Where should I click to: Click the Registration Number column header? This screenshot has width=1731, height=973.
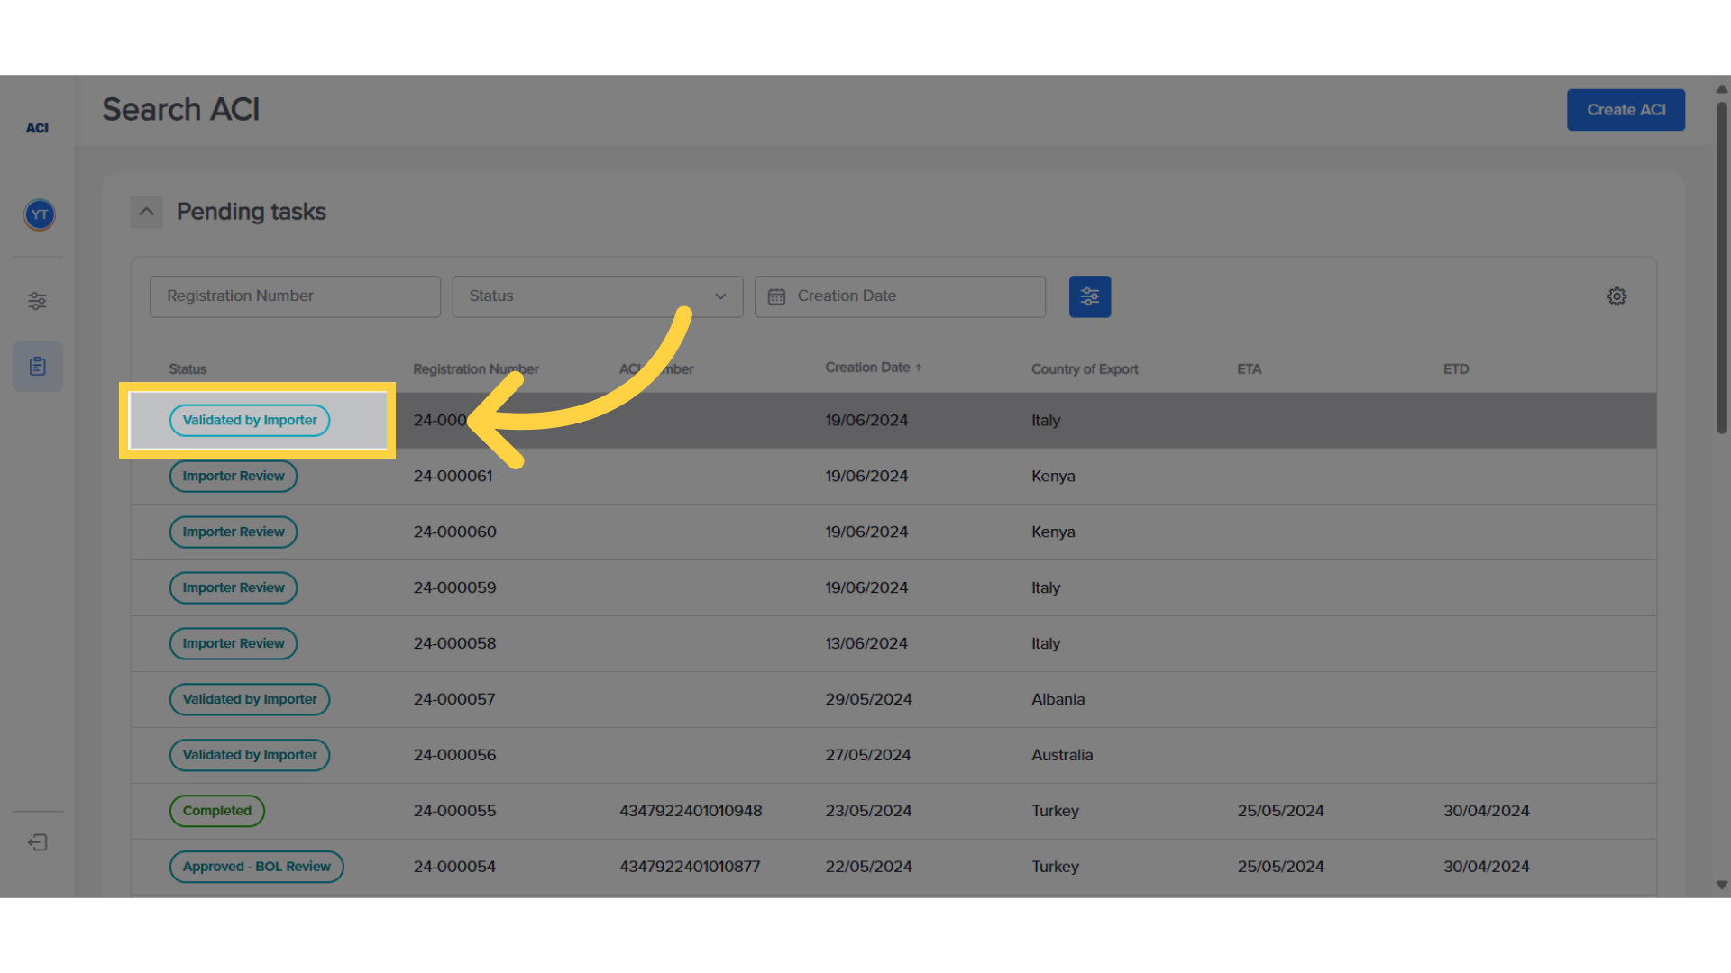[475, 369]
